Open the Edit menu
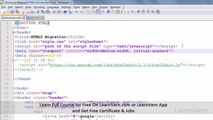The image size is (213, 120). [10, 7]
